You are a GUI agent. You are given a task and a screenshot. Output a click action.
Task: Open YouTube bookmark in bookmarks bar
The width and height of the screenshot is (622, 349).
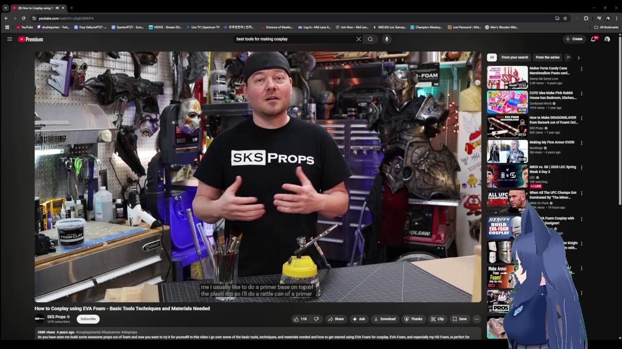click(x=24, y=27)
